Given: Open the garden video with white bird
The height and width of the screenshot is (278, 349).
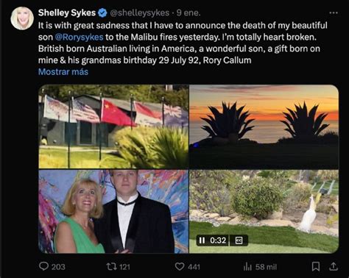Looking at the screenshot, I should coord(264,211).
